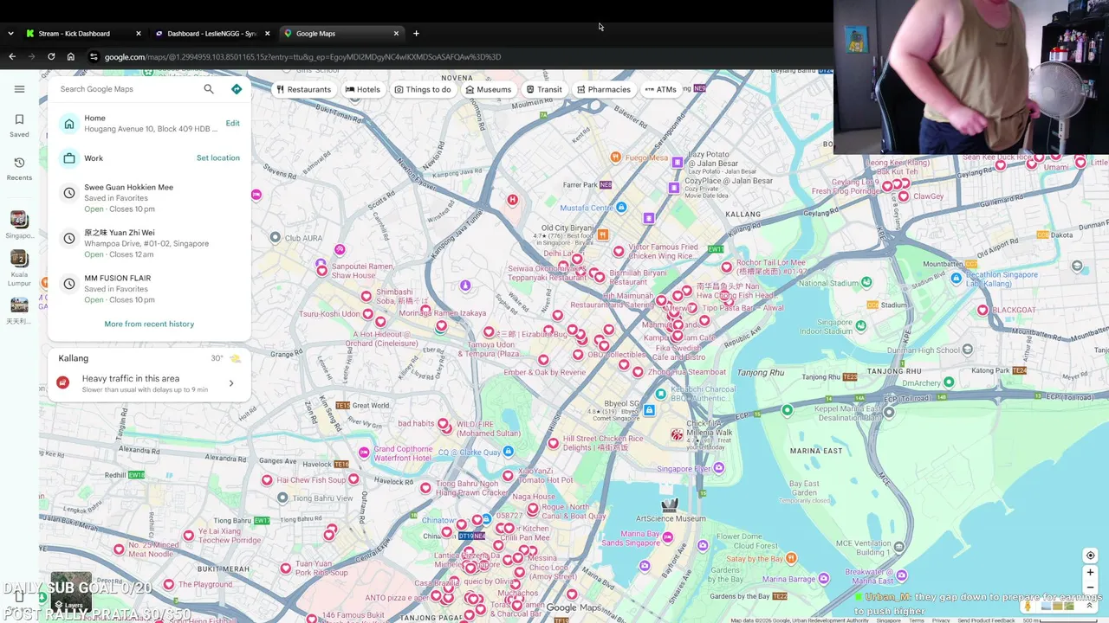Open Directions using the blue arrow icon

tap(237, 89)
